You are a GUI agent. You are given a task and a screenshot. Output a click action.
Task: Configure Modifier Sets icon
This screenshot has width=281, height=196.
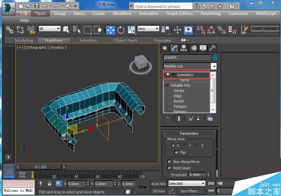click(x=210, y=119)
